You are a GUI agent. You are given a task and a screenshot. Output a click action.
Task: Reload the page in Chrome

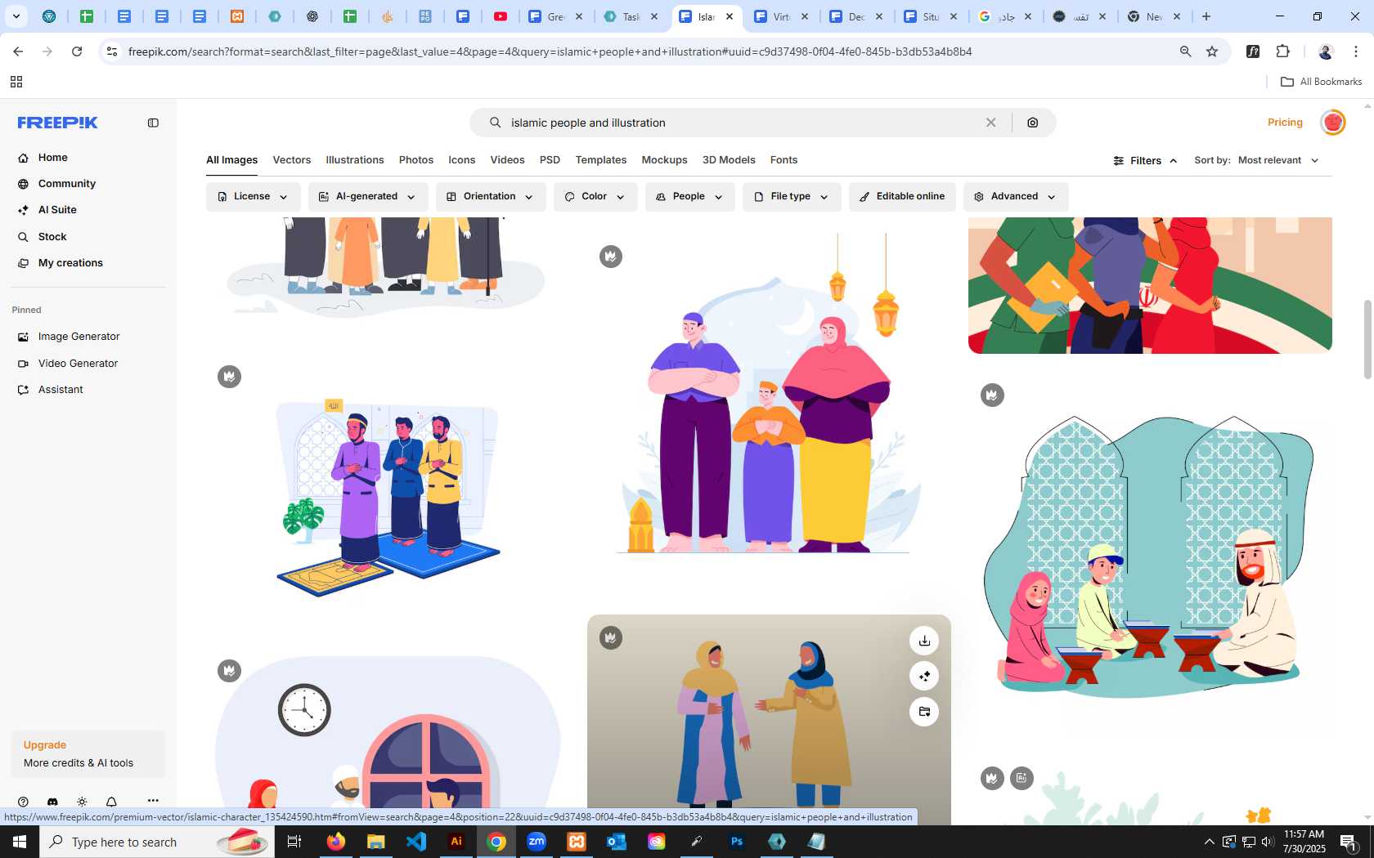(77, 51)
